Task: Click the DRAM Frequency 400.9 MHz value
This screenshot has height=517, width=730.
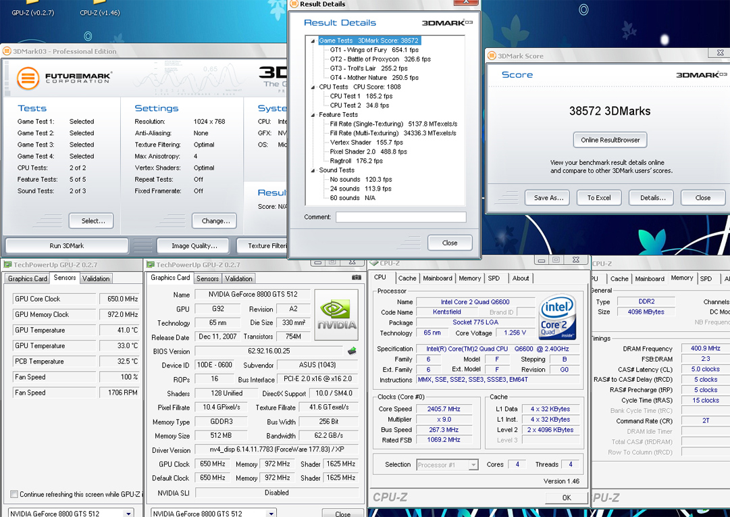Action: [705, 349]
